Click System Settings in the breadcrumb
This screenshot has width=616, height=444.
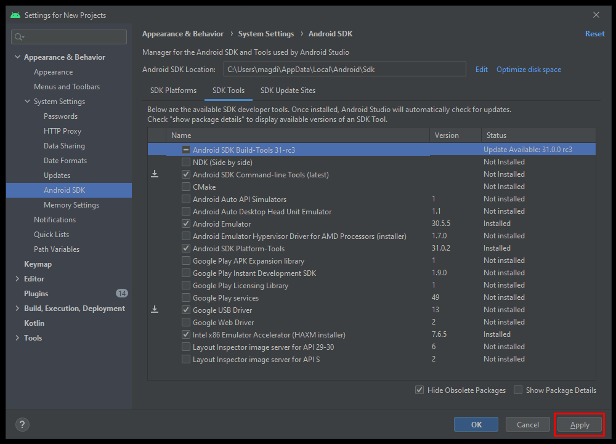pyautogui.click(x=266, y=34)
